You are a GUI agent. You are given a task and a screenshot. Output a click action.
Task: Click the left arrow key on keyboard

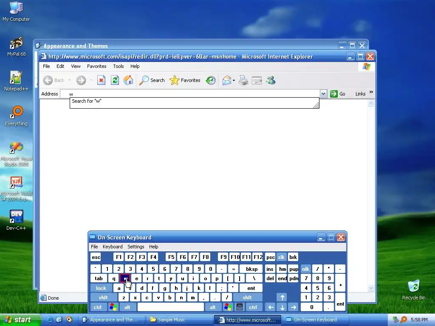[x=271, y=307]
